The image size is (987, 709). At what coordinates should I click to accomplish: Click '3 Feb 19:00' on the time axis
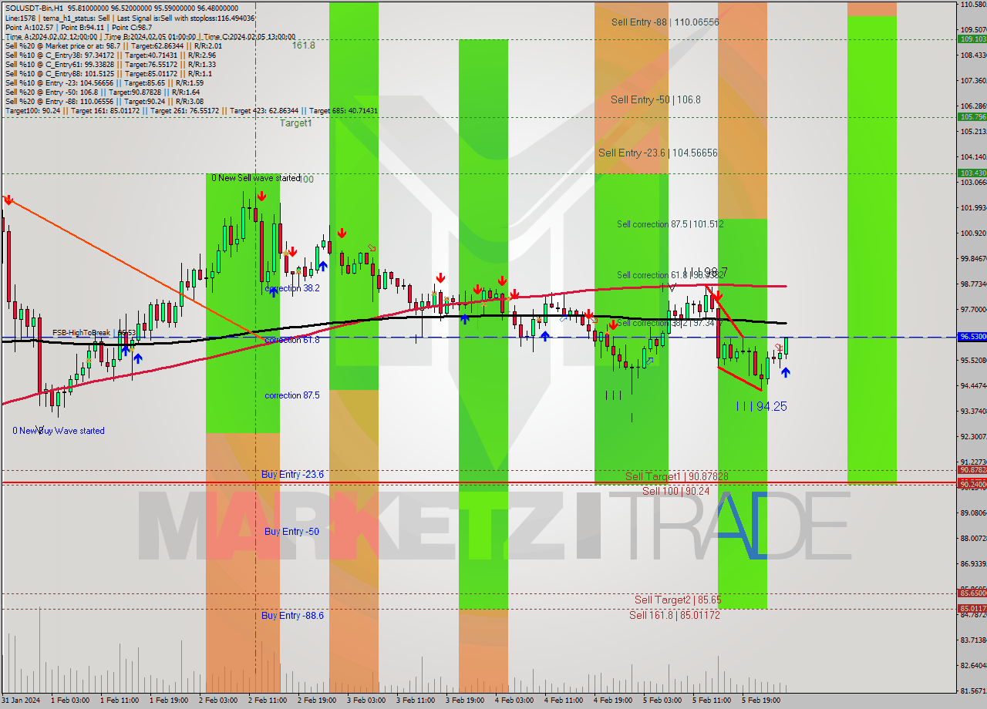click(x=464, y=701)
